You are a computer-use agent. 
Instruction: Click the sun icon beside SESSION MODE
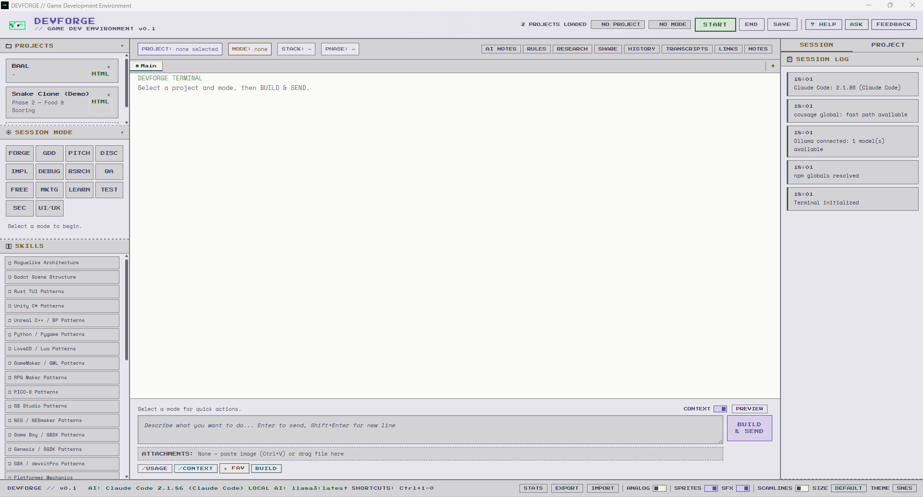tap(8, 132)
